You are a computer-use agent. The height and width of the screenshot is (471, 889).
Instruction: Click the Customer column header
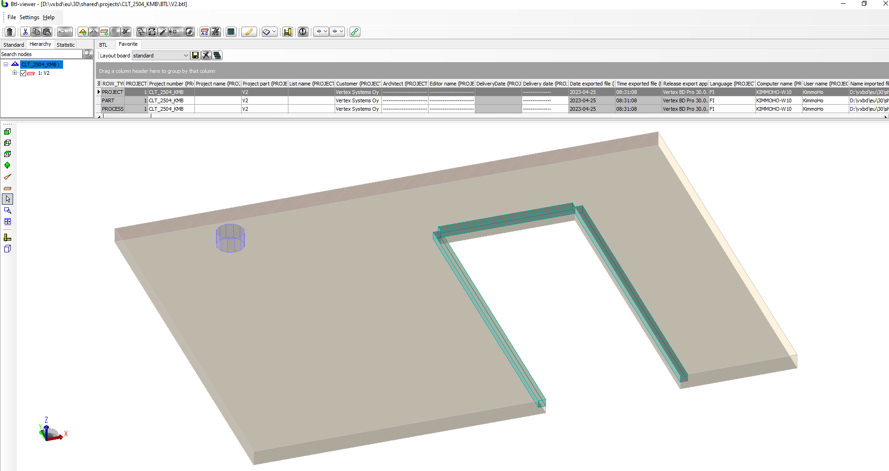(x=358, y=84)
